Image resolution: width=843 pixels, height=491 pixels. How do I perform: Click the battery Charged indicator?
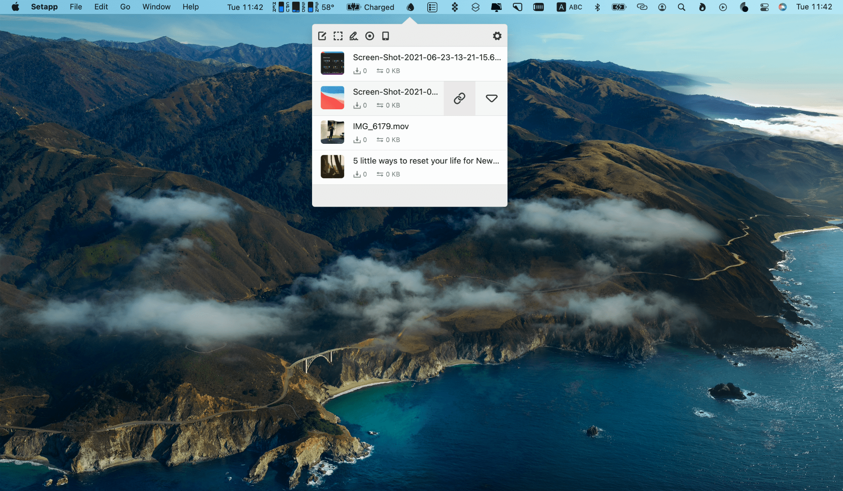[x=370, y=7]
